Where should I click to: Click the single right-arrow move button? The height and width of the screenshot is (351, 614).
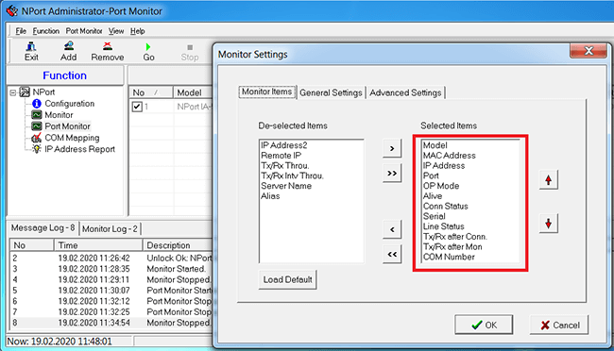pyautogui.click(x=392, y=149)
